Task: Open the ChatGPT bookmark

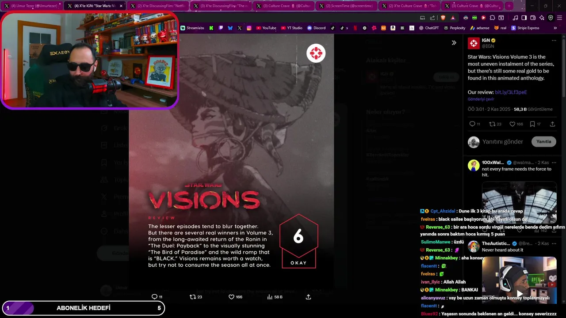Action: pos(429,28)
